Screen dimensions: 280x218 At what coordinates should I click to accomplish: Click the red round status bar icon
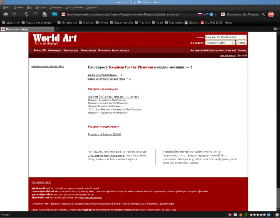pos(230,215)
